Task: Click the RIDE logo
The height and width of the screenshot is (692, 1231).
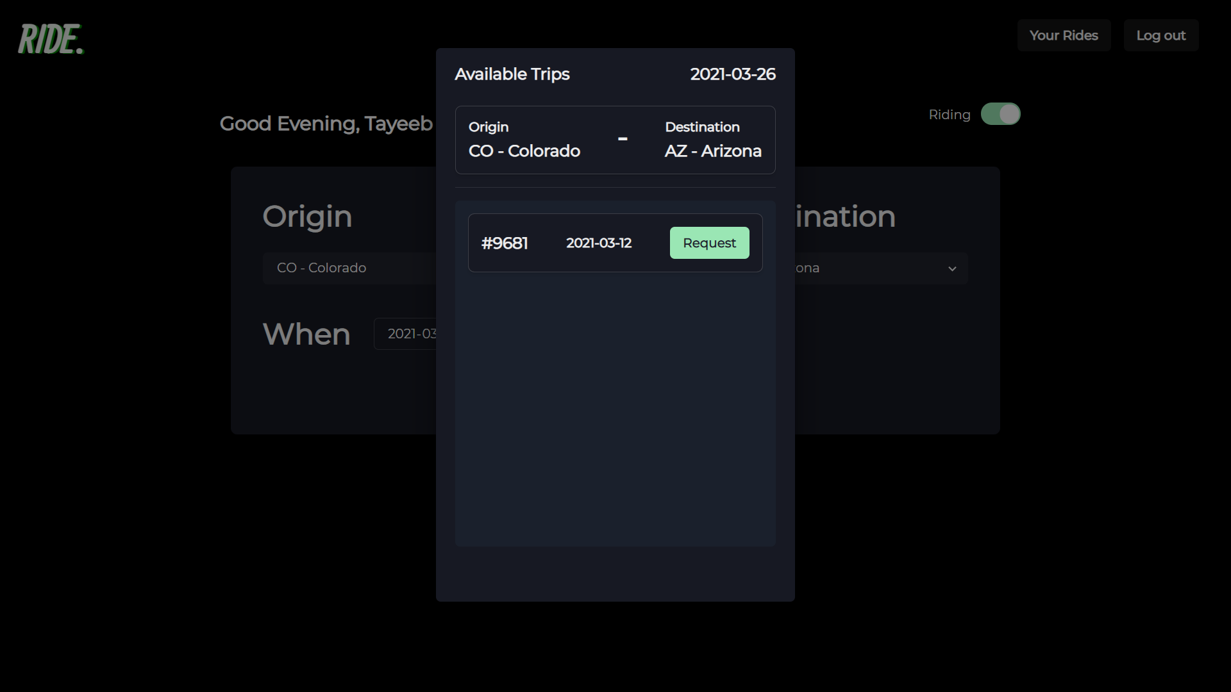Action: [51, 39]
